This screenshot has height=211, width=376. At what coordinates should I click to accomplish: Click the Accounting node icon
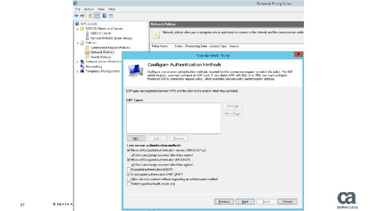click(x=83, y=67)
